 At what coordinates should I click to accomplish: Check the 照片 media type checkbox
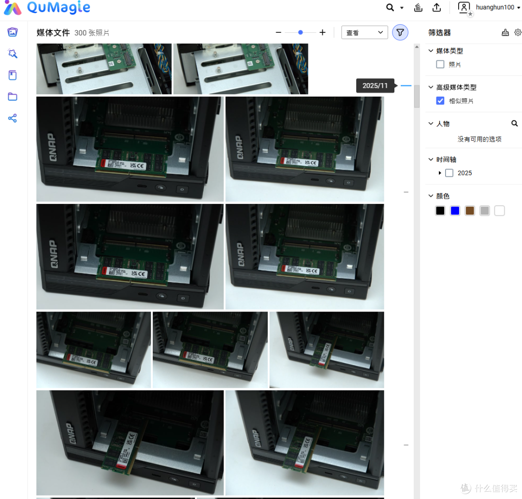tap(440, 65)
